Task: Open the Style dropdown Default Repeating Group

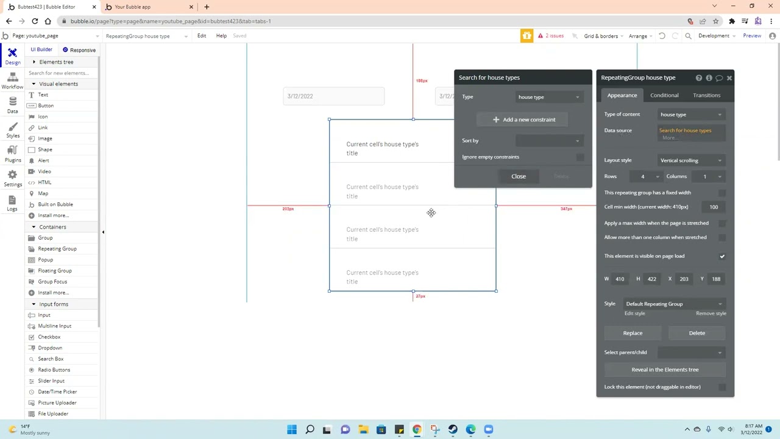Action: click(673, 304)
